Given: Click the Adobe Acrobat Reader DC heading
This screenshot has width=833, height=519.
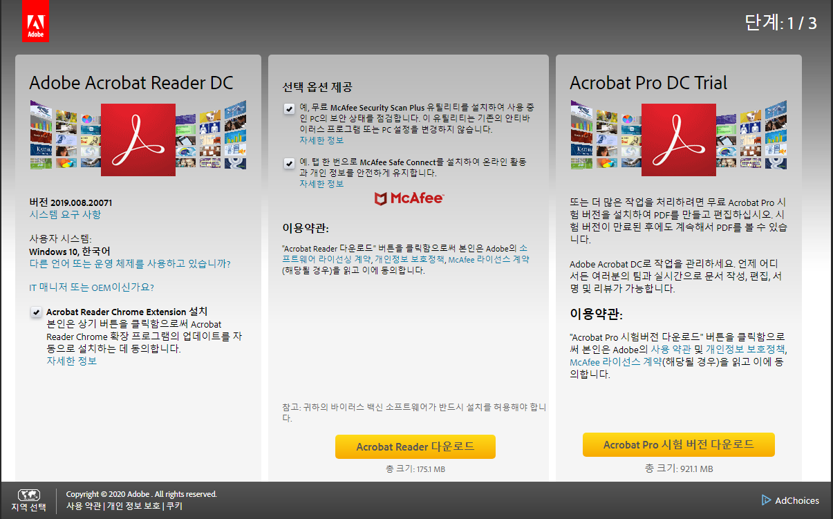Looking at the screenshot, I should tap(131, 83).
